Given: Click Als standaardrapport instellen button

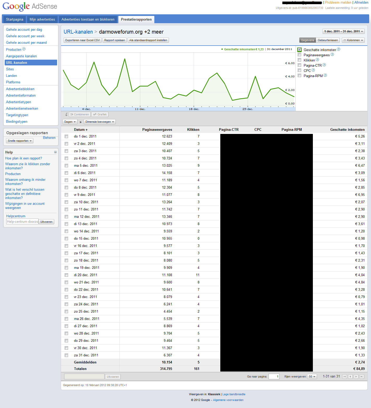Looking at the screenshot, I should [x=148, y=40].
